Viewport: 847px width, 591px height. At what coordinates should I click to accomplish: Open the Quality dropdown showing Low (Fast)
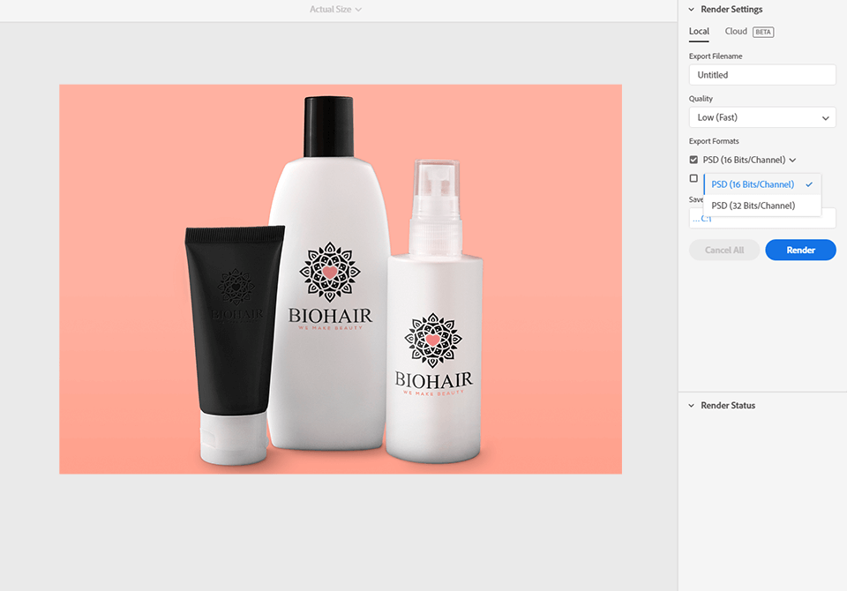point(761,117)
